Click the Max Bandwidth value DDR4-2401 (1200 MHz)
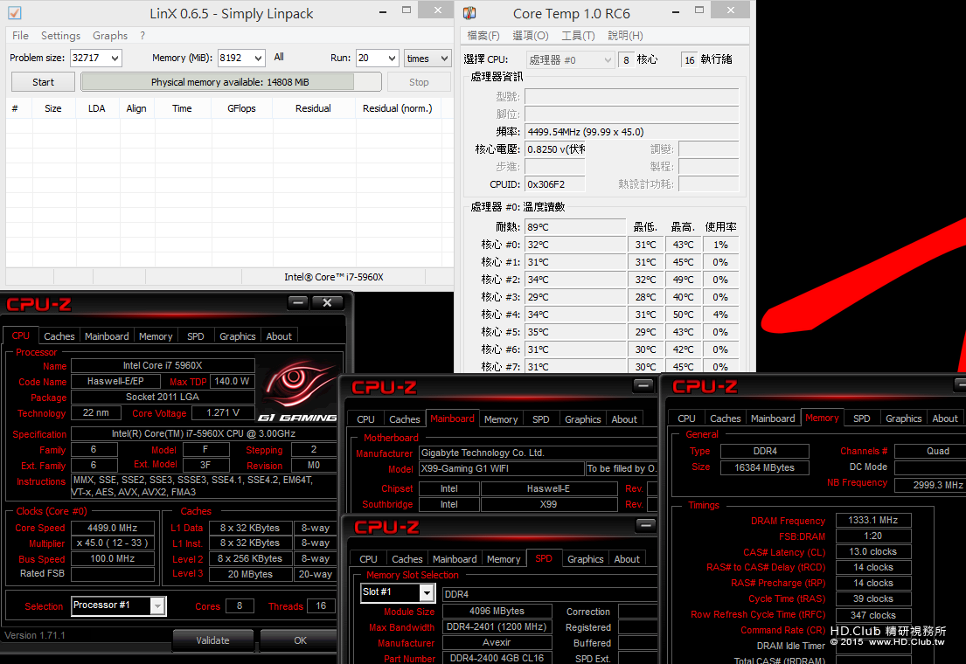Viewport: 966px width, 664px height. click(497, 627)
